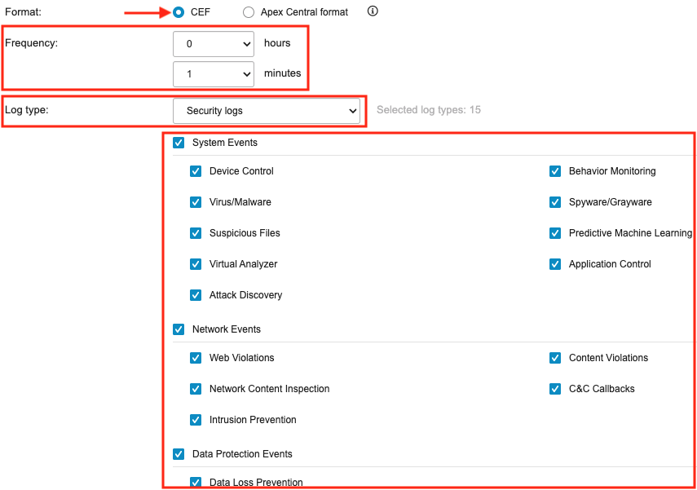
Task: Deselect the Attack Discovery checkbox
Action: coord(196,295)
